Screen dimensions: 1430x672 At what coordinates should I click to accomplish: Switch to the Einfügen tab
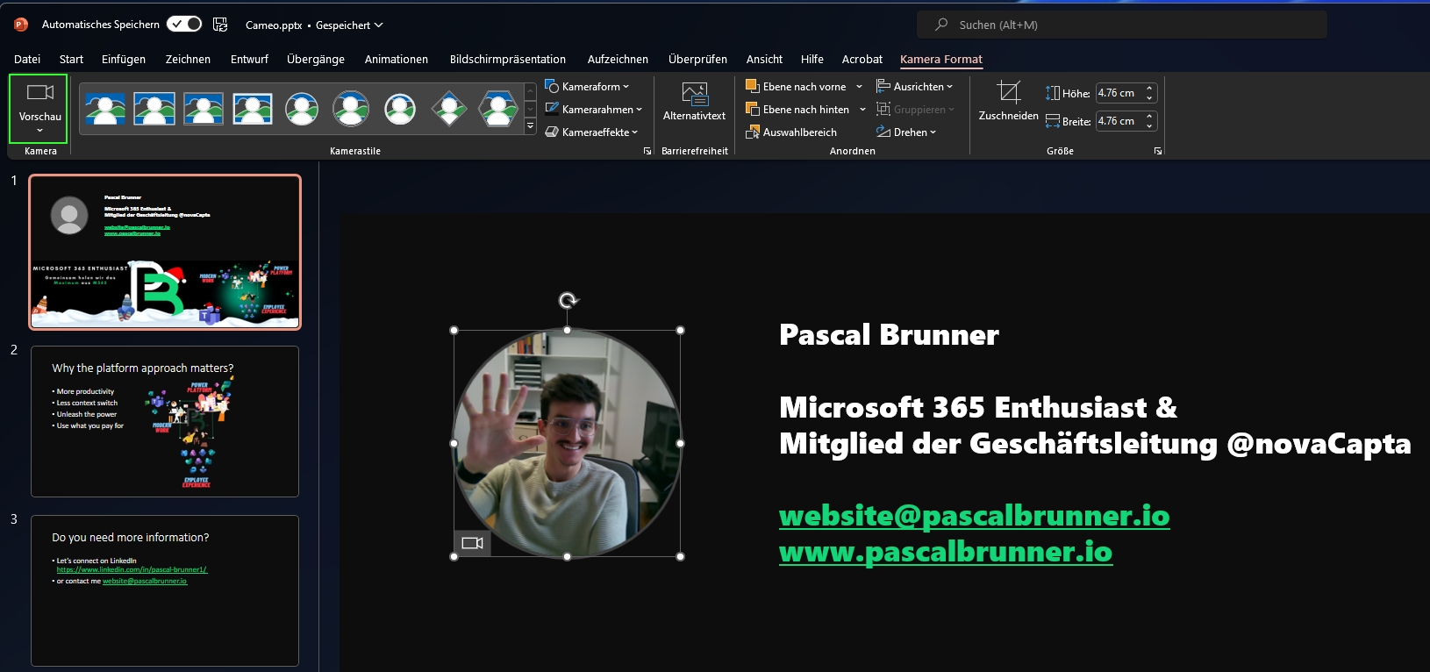click(x=124, y=60)
